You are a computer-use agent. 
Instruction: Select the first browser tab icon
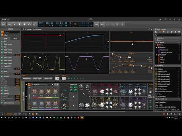[x=156, y=32]
